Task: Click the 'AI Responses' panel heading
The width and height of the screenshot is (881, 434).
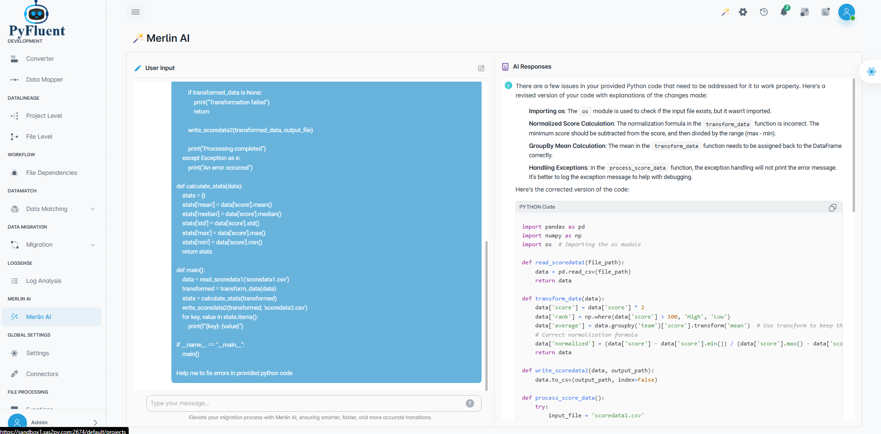Action: click(532, 67)
